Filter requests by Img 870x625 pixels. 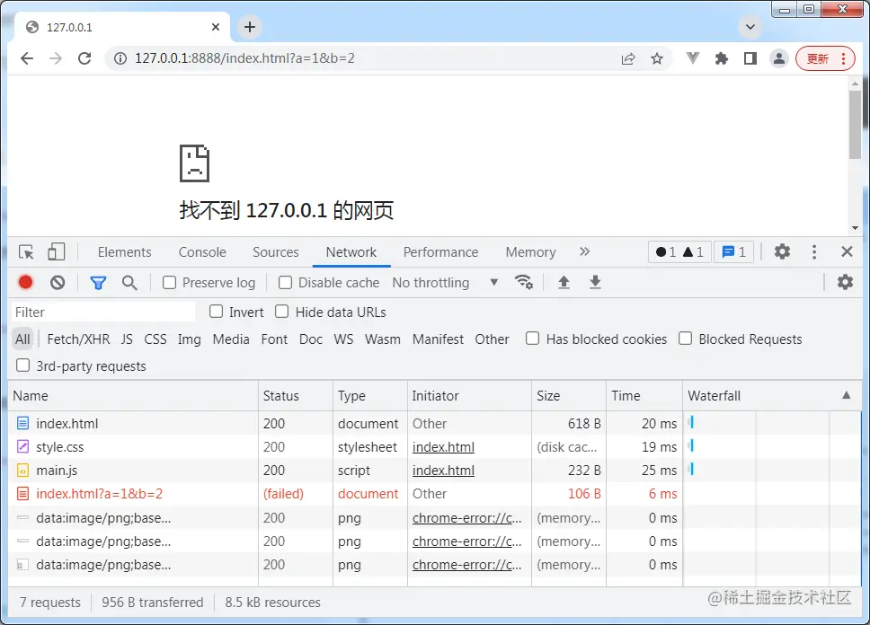pyautogui.click(x=190, y=339)
